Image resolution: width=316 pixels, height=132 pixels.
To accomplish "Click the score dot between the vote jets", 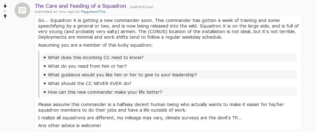I will pos(5,11).
